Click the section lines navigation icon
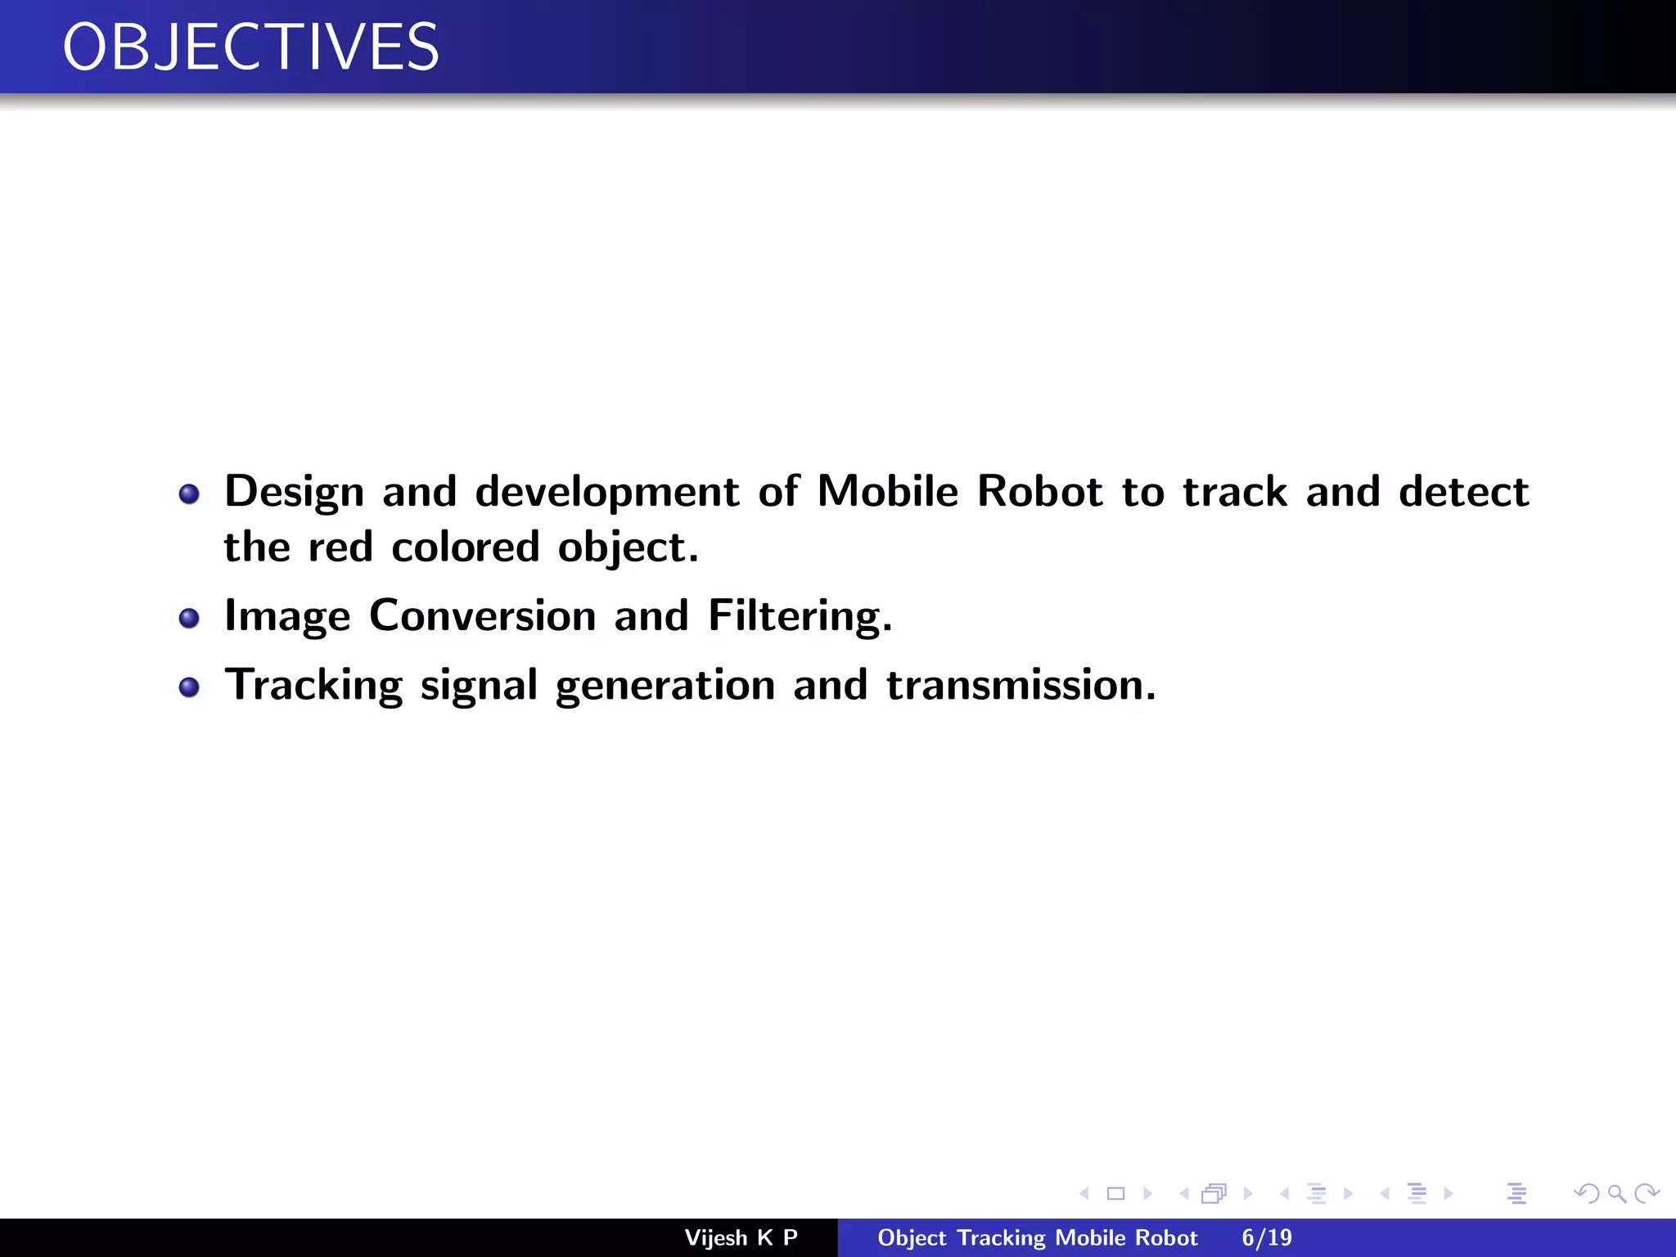The height and width of the screenshot is (1257, 1676). coord(1417,1194)
